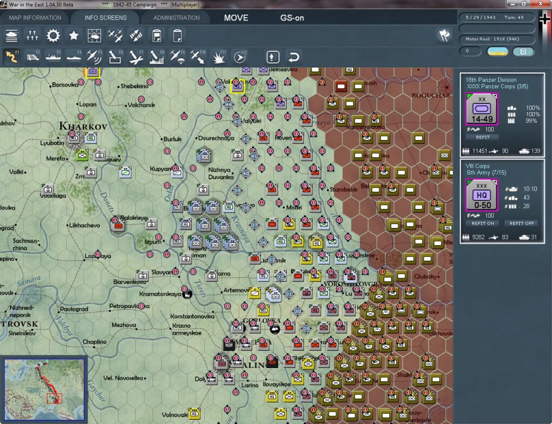Switch to the ADMINISTRATION tab
This screenshot has width=552, height=424.
(x=176, y=18)
